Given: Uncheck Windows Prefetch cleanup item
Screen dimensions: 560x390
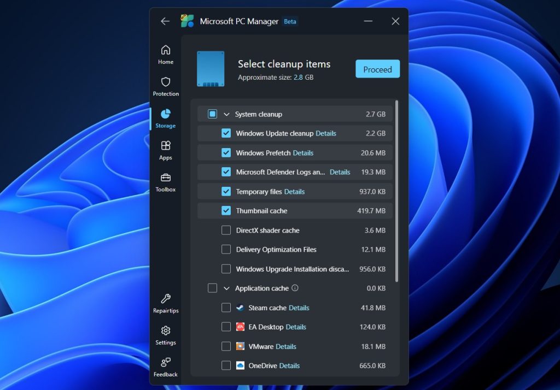Looking at the screenshot, I should [x=226, y=152].
